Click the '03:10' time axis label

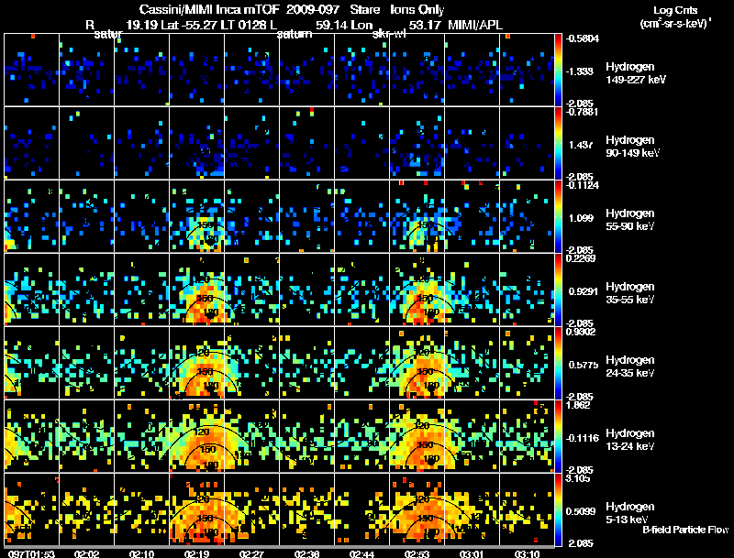point(527,553)
